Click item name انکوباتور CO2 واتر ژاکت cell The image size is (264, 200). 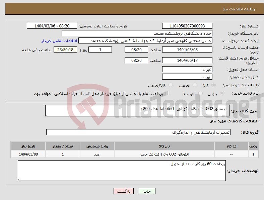(164, 154)
